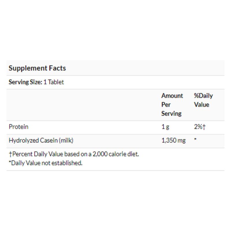Click the %Daily Value column header
The image size is (231, 231).
tap(203, 100)
